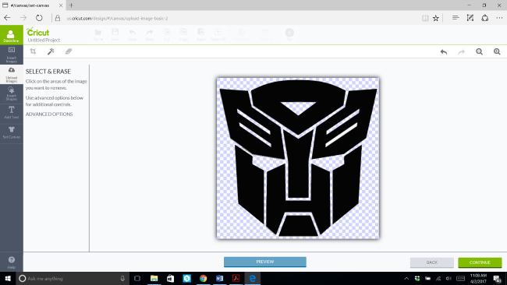Go back in the browser
This screenshot has height=285, width=507.
point(7,18)
